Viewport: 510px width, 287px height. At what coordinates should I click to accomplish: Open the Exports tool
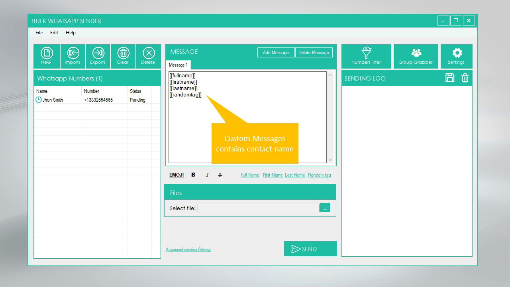98,56
